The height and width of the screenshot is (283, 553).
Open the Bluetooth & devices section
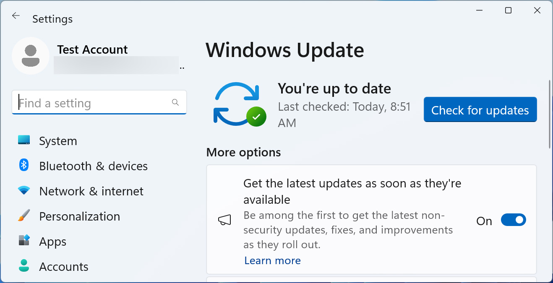coord(93,166)
